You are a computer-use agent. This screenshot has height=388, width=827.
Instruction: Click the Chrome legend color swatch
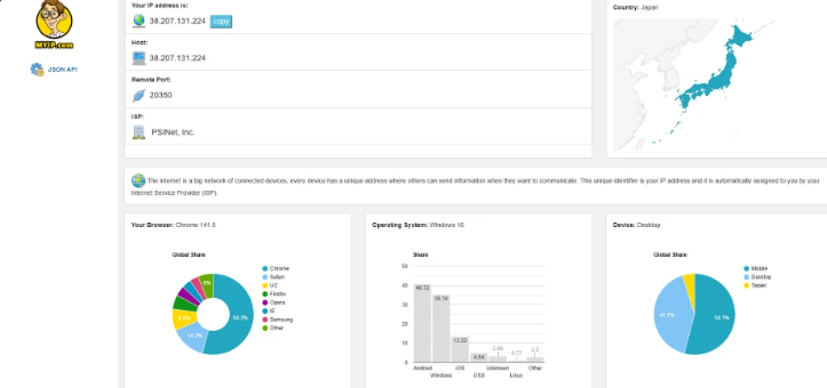coord(265,268)
